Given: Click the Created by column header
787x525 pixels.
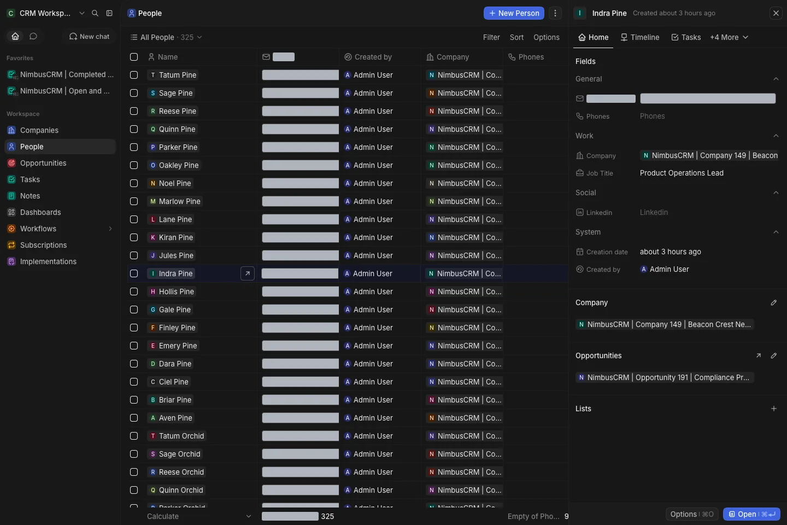Looking at the screenshot, I should pyautogui.click(x=380, y=57).
